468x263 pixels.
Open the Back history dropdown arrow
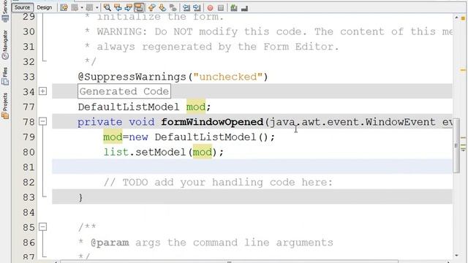pyautogui.click(x=82, y=8)
